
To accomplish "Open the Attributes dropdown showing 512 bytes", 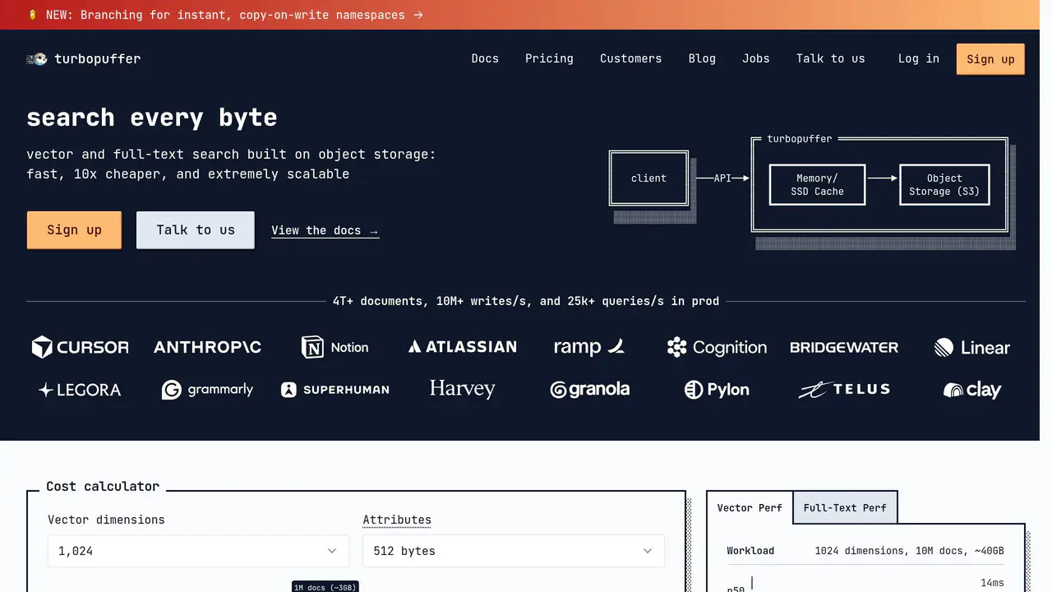I will tap(514, 551).
